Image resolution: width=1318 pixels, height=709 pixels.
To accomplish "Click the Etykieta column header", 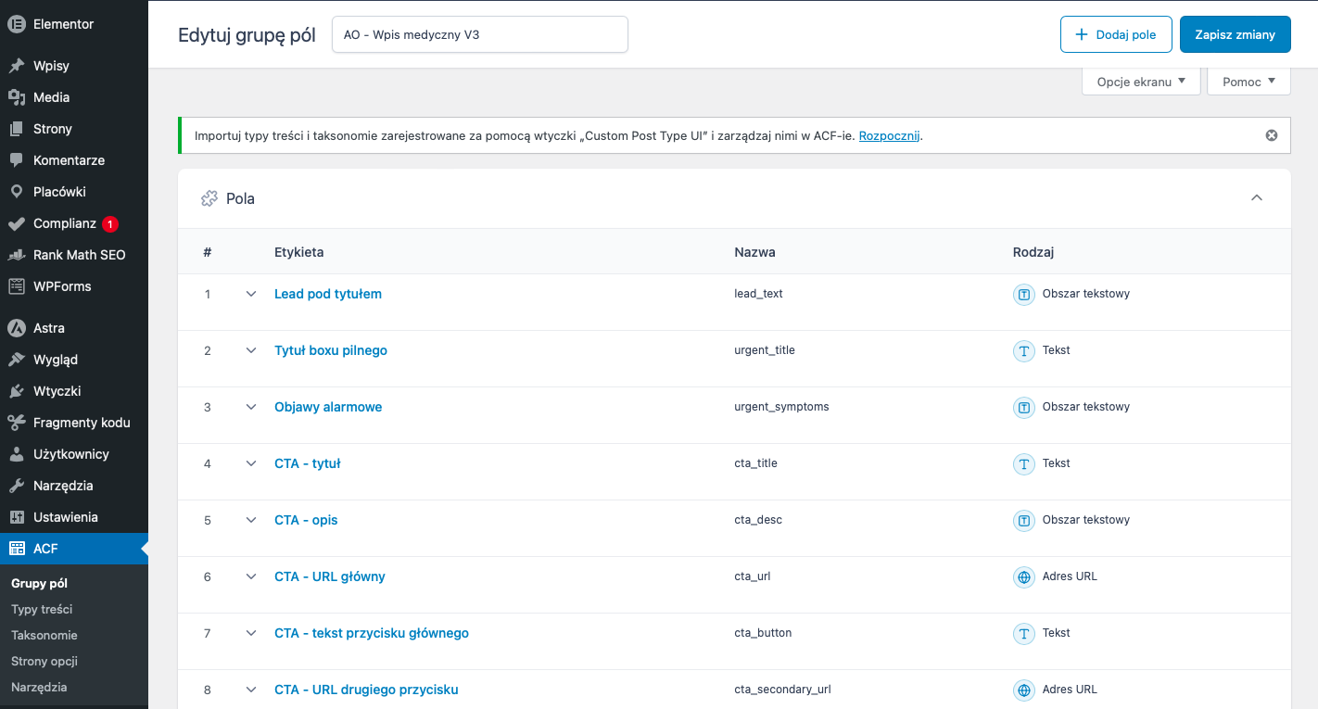I will point(299,252).
